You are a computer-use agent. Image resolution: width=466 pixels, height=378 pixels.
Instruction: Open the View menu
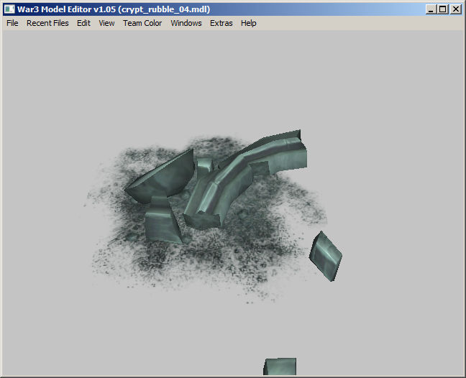coord(106,23)
